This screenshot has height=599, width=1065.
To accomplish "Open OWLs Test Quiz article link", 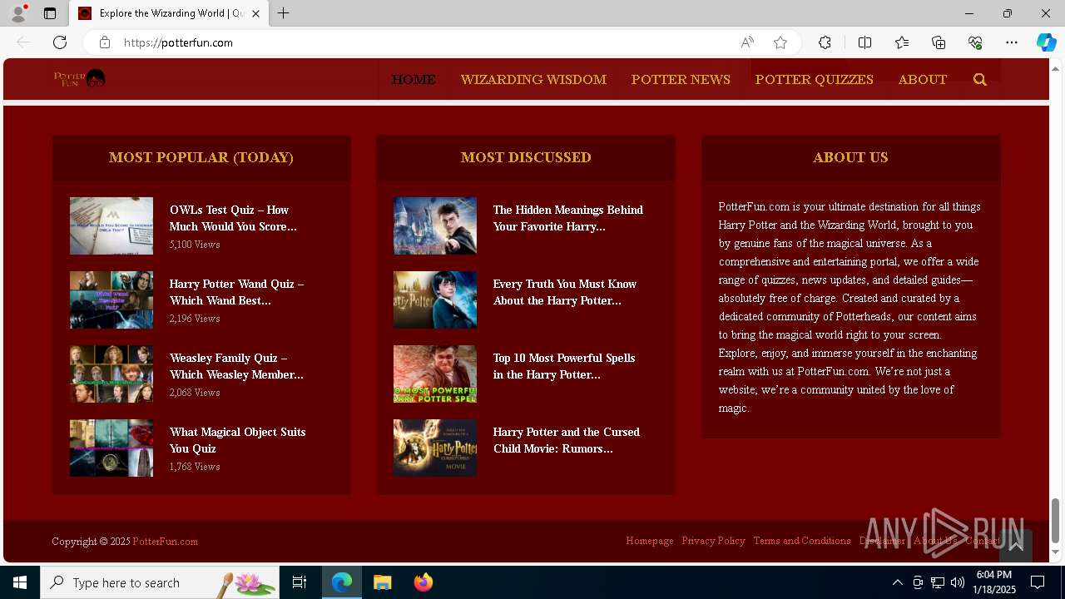I will point(233,218).
